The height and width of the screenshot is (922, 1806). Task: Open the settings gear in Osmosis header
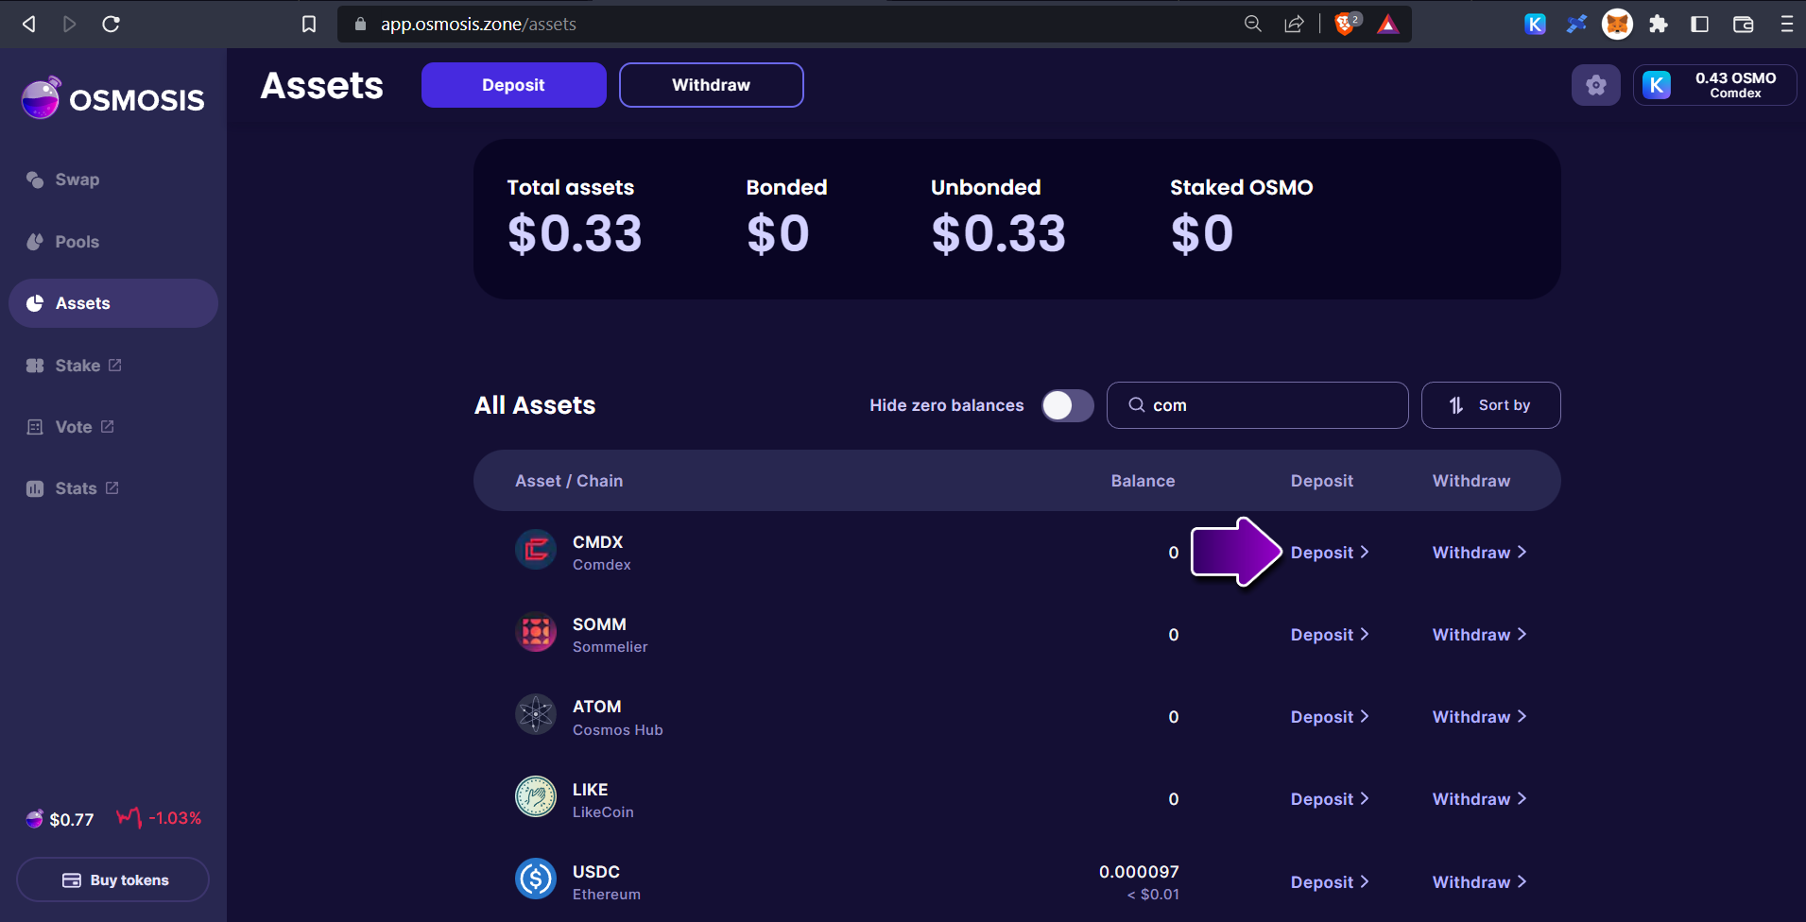(1596, 85)
